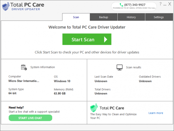174x131 pixels.
Task: Switch to the Scan tab
Action: 76,17
